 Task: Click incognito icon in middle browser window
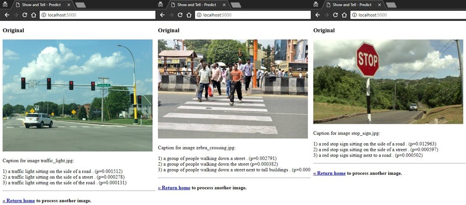[x=161, y=4]
